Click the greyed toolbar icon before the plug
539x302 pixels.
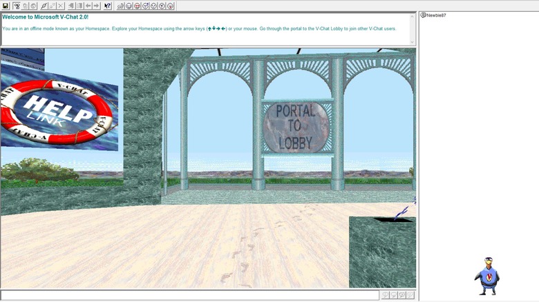(33, 6)
